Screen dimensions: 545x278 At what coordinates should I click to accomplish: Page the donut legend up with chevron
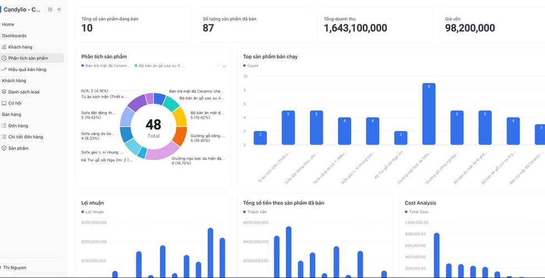(218, 66)
